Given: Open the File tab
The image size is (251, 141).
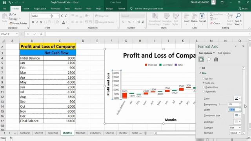Looking at the screenshot, I should [4, 9].
